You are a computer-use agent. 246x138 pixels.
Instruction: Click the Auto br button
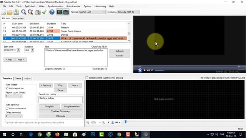click(x=120, y=56)
